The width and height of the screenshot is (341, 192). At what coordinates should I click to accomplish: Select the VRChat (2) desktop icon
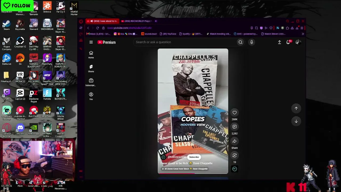[20, 77]
